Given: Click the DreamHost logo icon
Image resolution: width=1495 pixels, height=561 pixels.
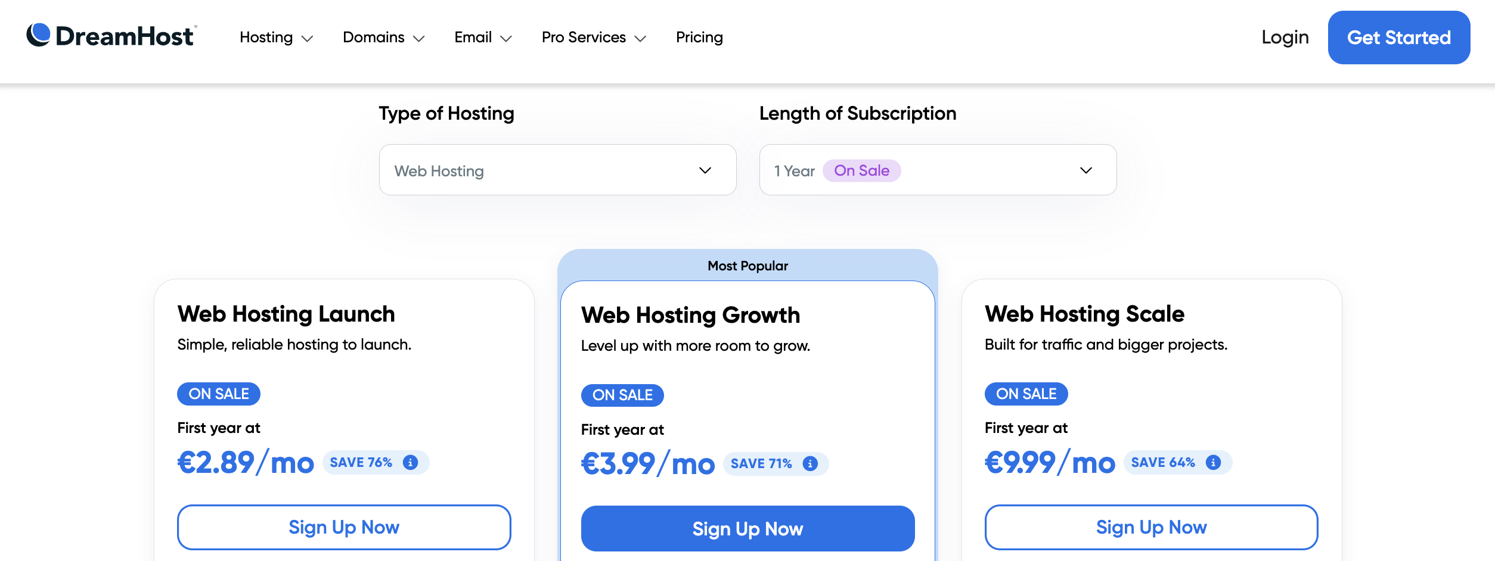Looking at the screenshot, I should pos(39,35).
